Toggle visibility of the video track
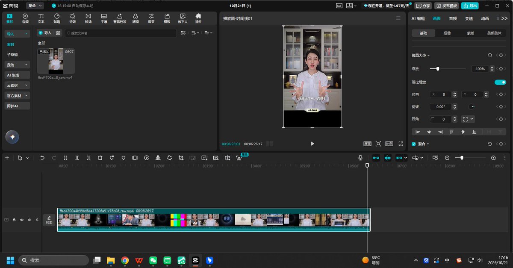This screenshot has width=513, height=268. pos(22,220)
